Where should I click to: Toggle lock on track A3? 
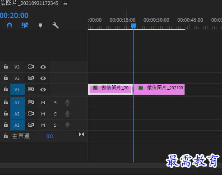pos(6,124)
